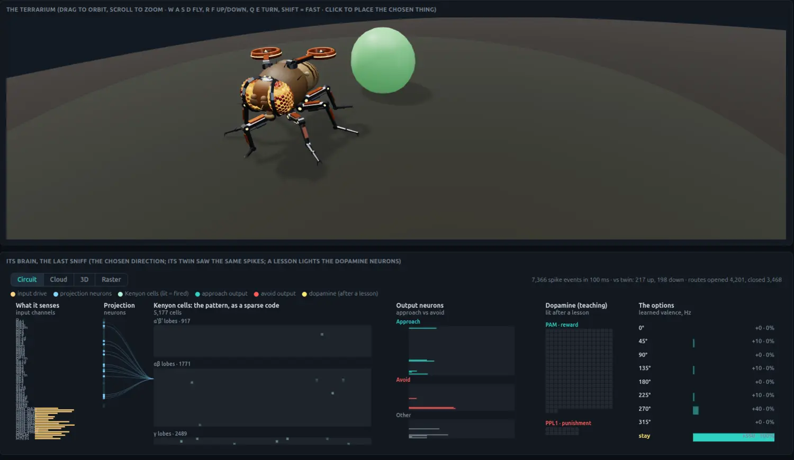Image resolution: width=794 pixels, height=460 pixels.
Task: Select the 3D tab
Action: 84,279
